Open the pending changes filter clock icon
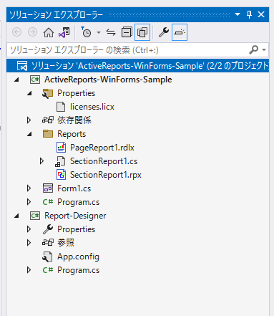The width and height of the screenshot is (274, 316). click(86, 32)
